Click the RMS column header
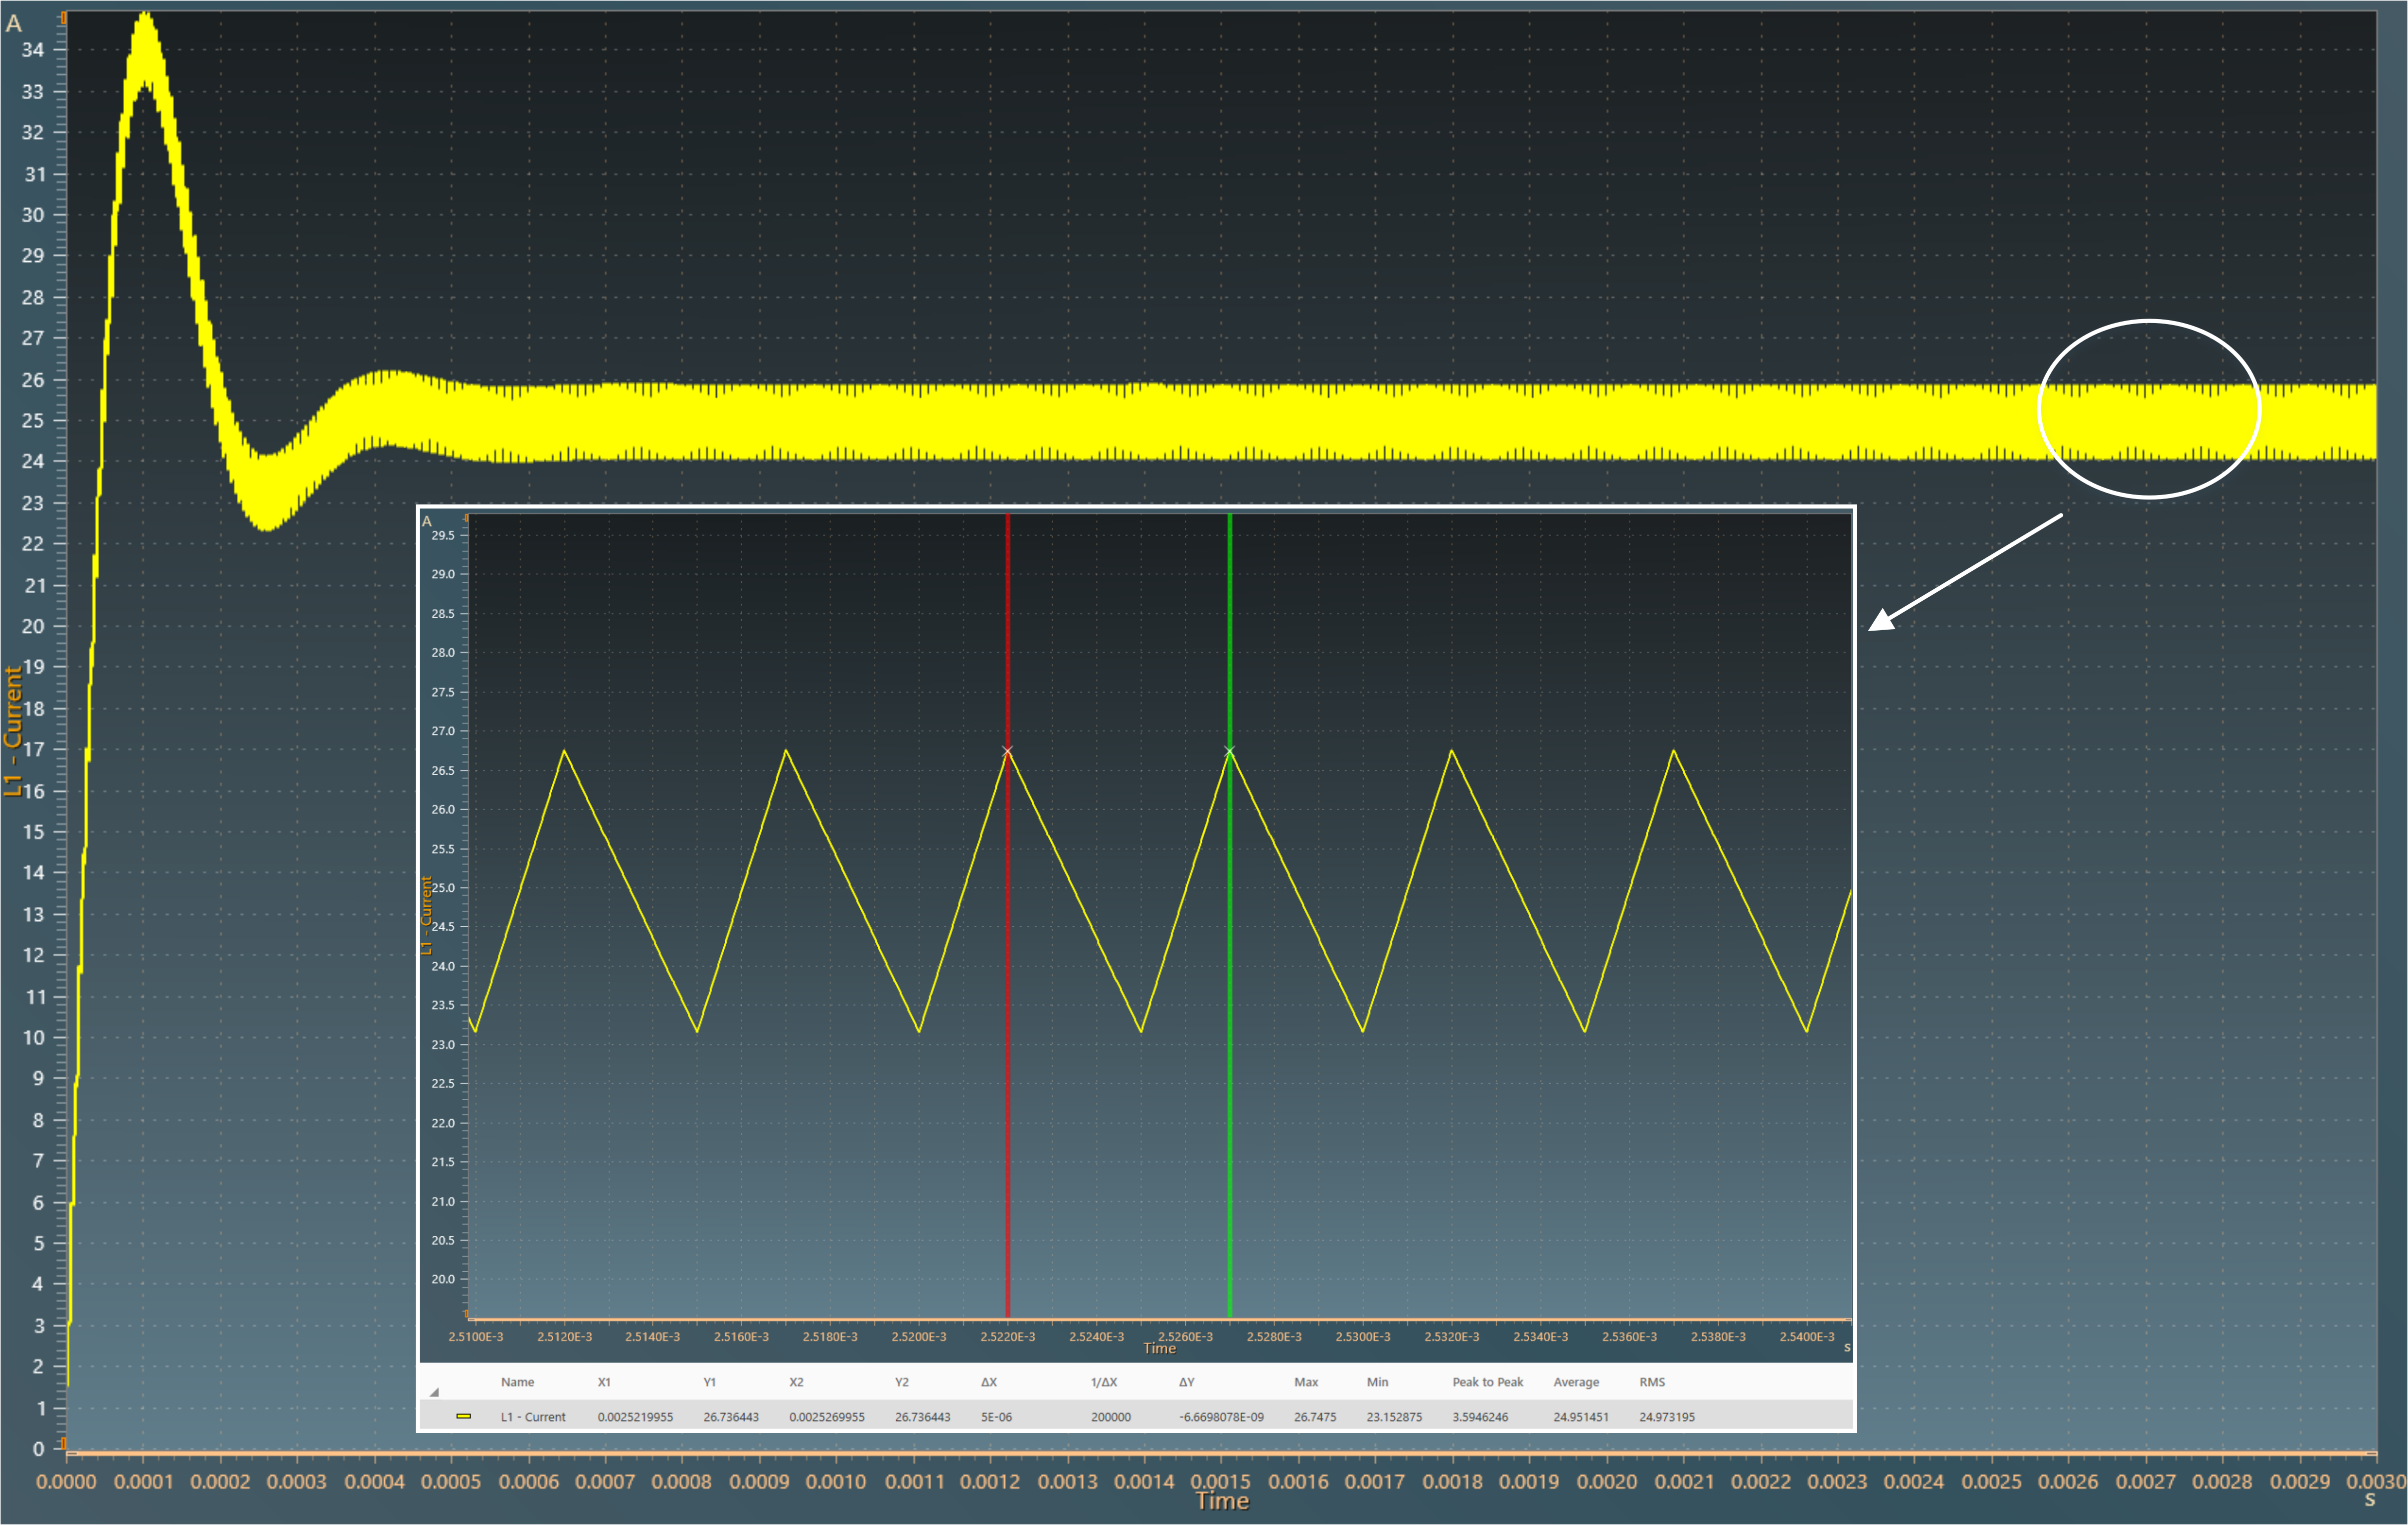 (1652, 1382)
